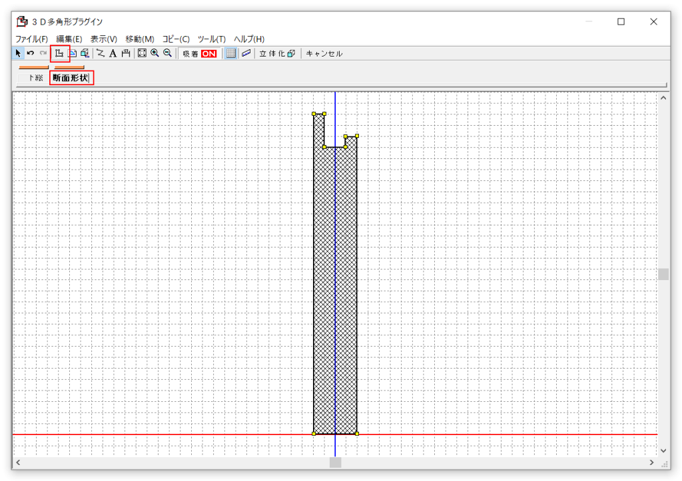
Task: Select the arrow pointer tool
Action: [x=19, y=53]
